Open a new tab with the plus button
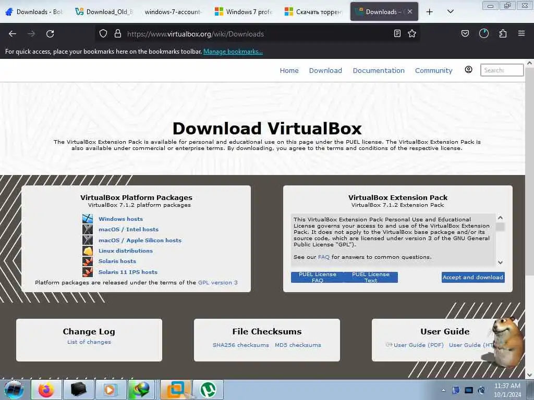 point(430,12)
